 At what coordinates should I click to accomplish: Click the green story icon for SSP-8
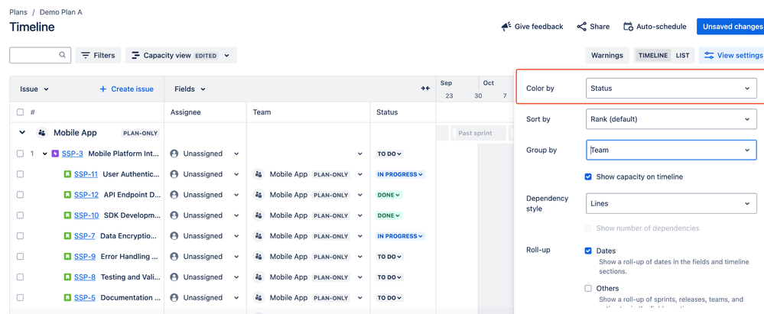pyautogui.click(x=68, y=277)
